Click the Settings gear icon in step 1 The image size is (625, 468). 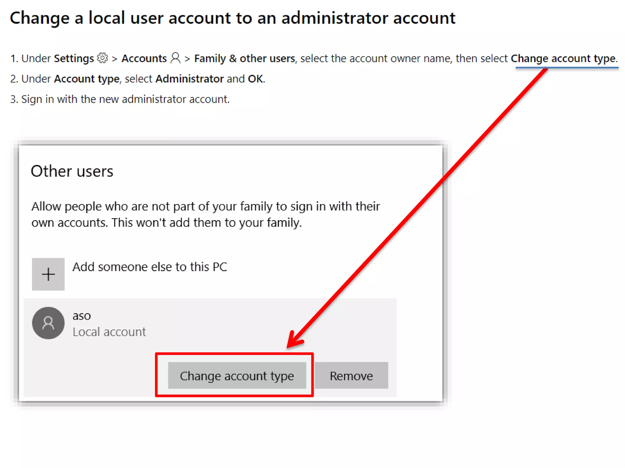103,58
